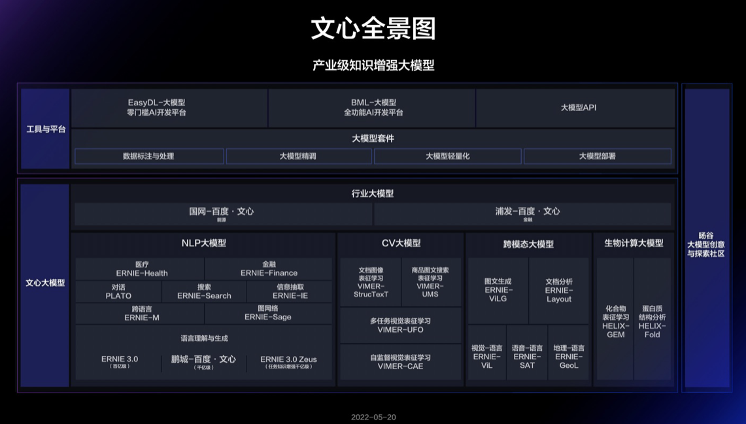Click ERNIE 3.0 (百亿级) entry
The height and width of the screenshot is (424, 746).
click(120, 362)
